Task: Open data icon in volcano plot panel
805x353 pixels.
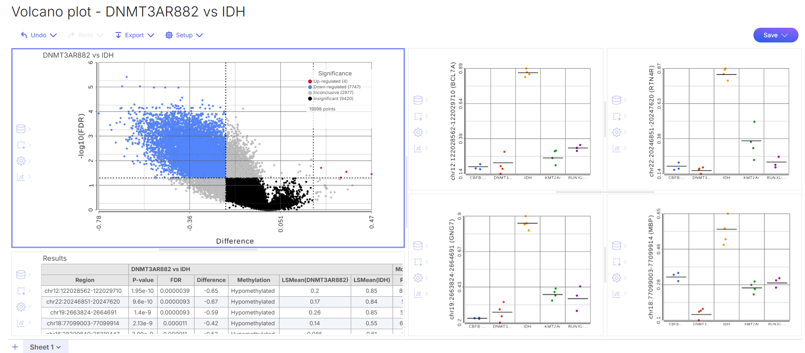Action: pyautogui.click(x=21, y=129)
